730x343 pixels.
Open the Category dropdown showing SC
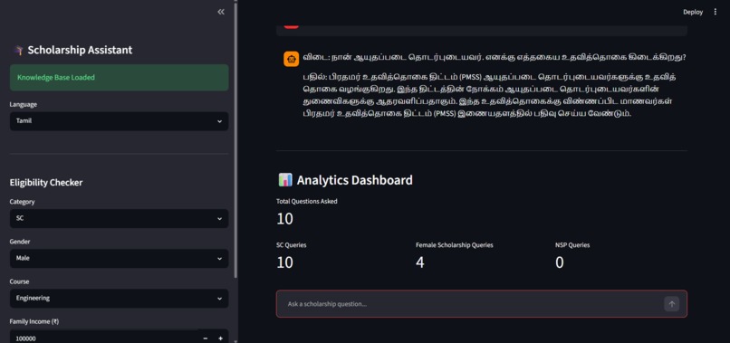tap(119, 218)
